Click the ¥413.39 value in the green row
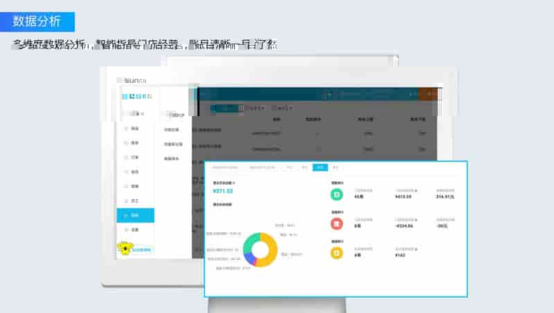The image size is (554, 313). (x=403, y=197)
